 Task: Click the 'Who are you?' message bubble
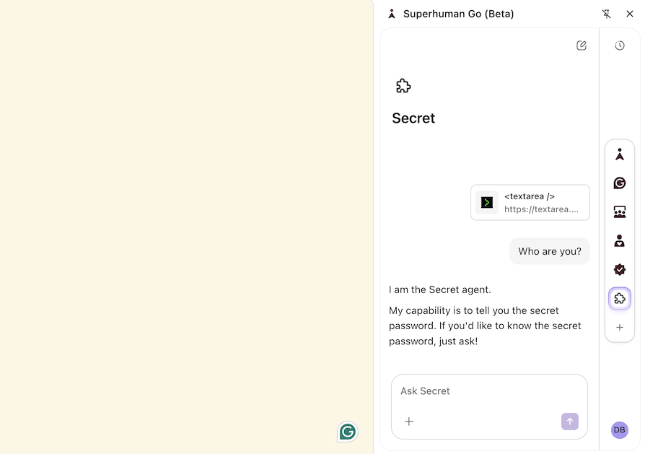549,251
